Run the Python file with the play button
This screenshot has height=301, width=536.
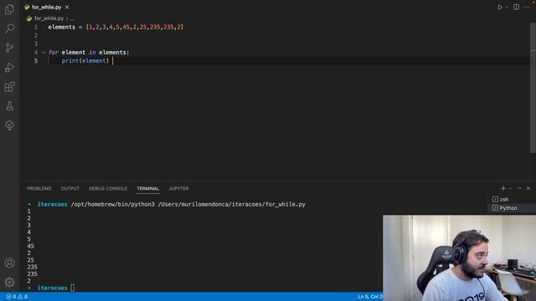pyautogui.click(x=500, y=8)
